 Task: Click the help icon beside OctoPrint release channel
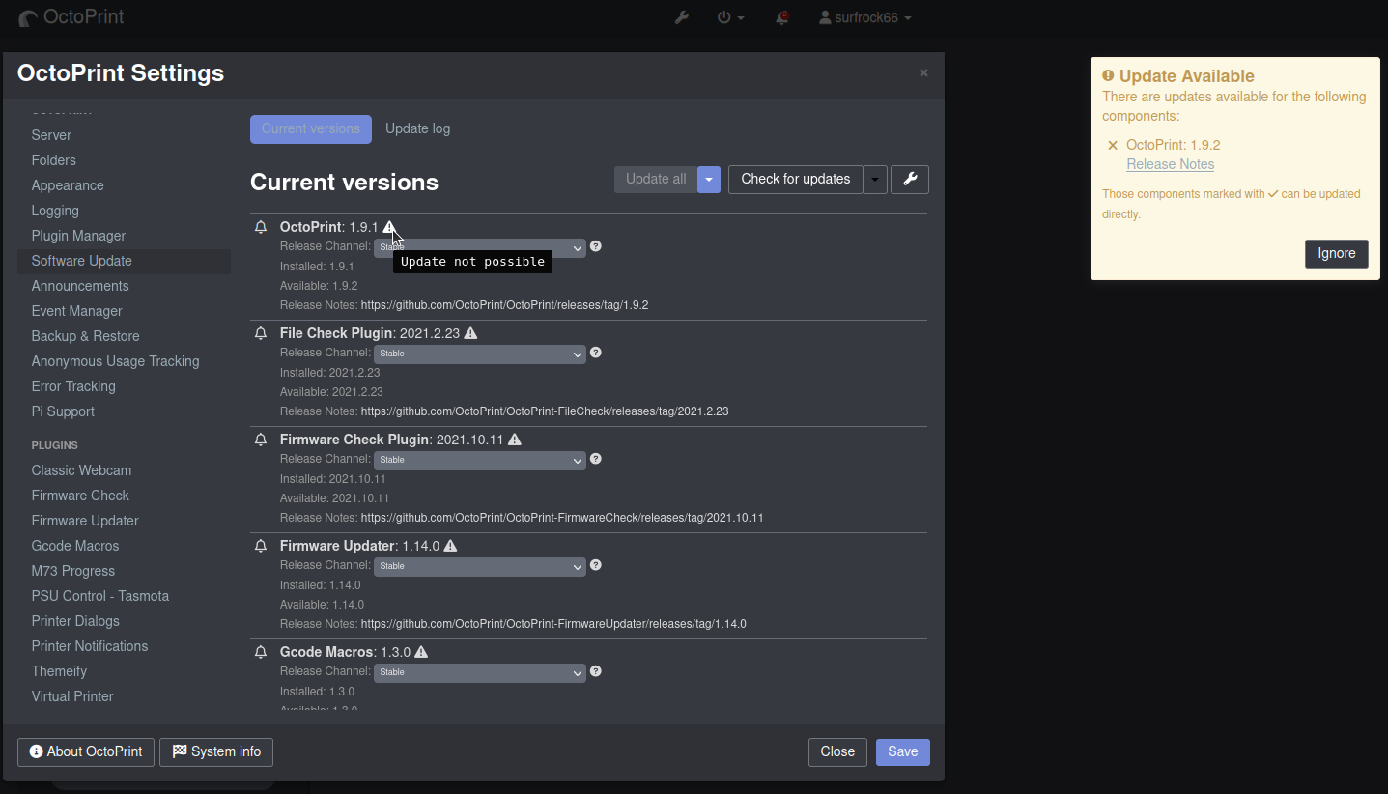pyautogui.click(x=596, y=246)
